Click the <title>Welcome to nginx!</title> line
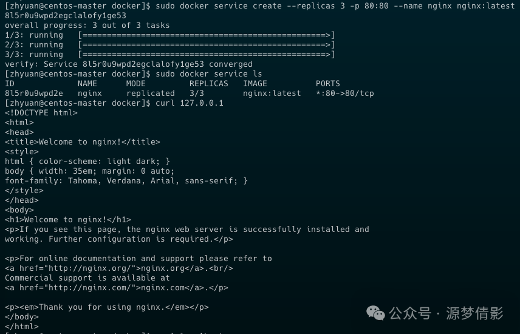The width and height of the screenshot is (520, 334). (x=83, y=142)
